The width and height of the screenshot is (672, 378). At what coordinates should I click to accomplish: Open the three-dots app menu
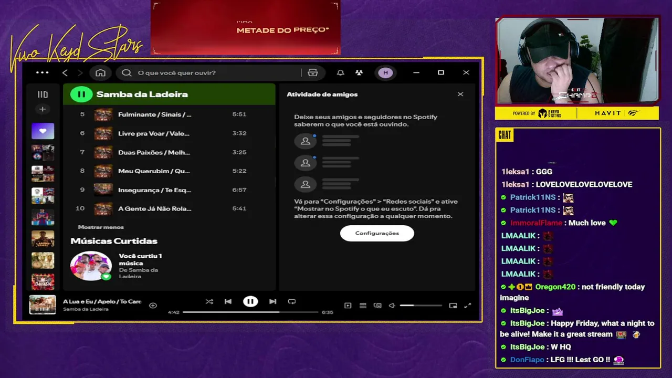[x=42, y=72]
